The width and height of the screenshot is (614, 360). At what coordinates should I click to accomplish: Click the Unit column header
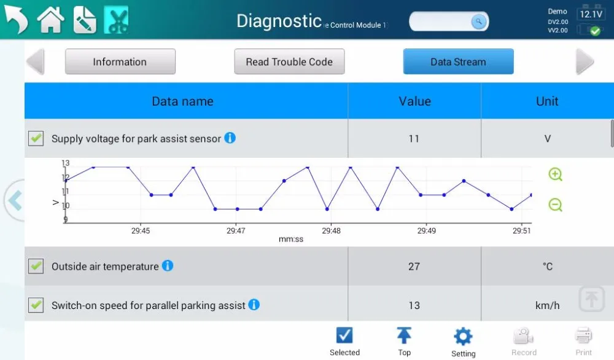pos(548,101)
